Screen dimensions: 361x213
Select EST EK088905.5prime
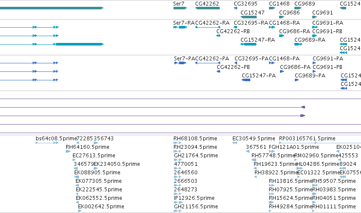tap(97, 173)
